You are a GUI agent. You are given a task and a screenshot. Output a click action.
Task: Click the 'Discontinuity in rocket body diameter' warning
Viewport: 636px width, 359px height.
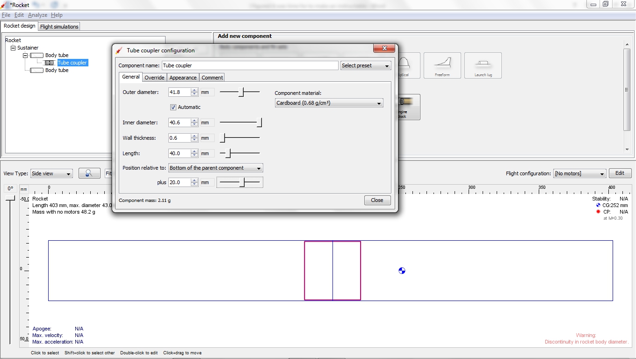586,342
